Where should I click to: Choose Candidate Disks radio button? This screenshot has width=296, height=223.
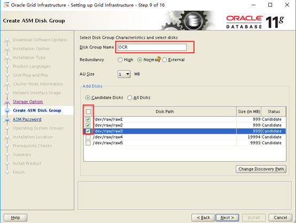[88, 98]
